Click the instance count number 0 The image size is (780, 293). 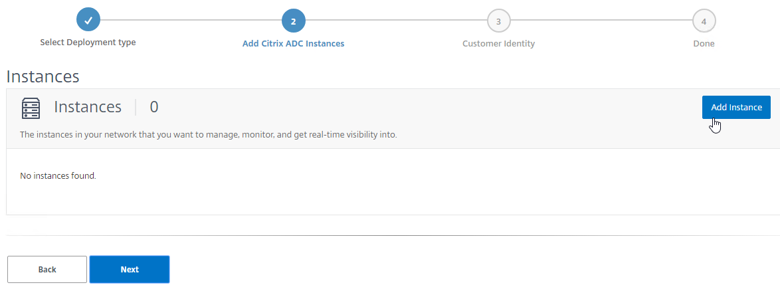(x=154, y=107)
